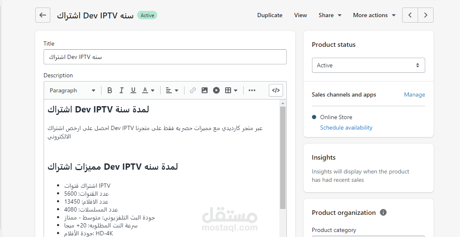
Task: Click into the Title input field
Action: (165, 57)
